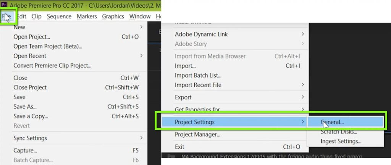Expand the Adobe Dynamic Link submenu

[235, 34]
